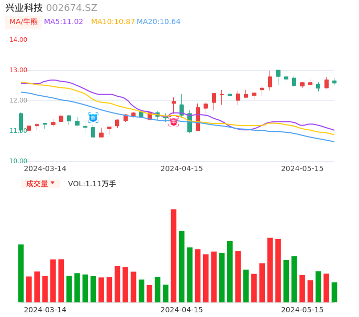Click price chart date label 2024-05-15
Screen dimensions: 359x317
302,168
